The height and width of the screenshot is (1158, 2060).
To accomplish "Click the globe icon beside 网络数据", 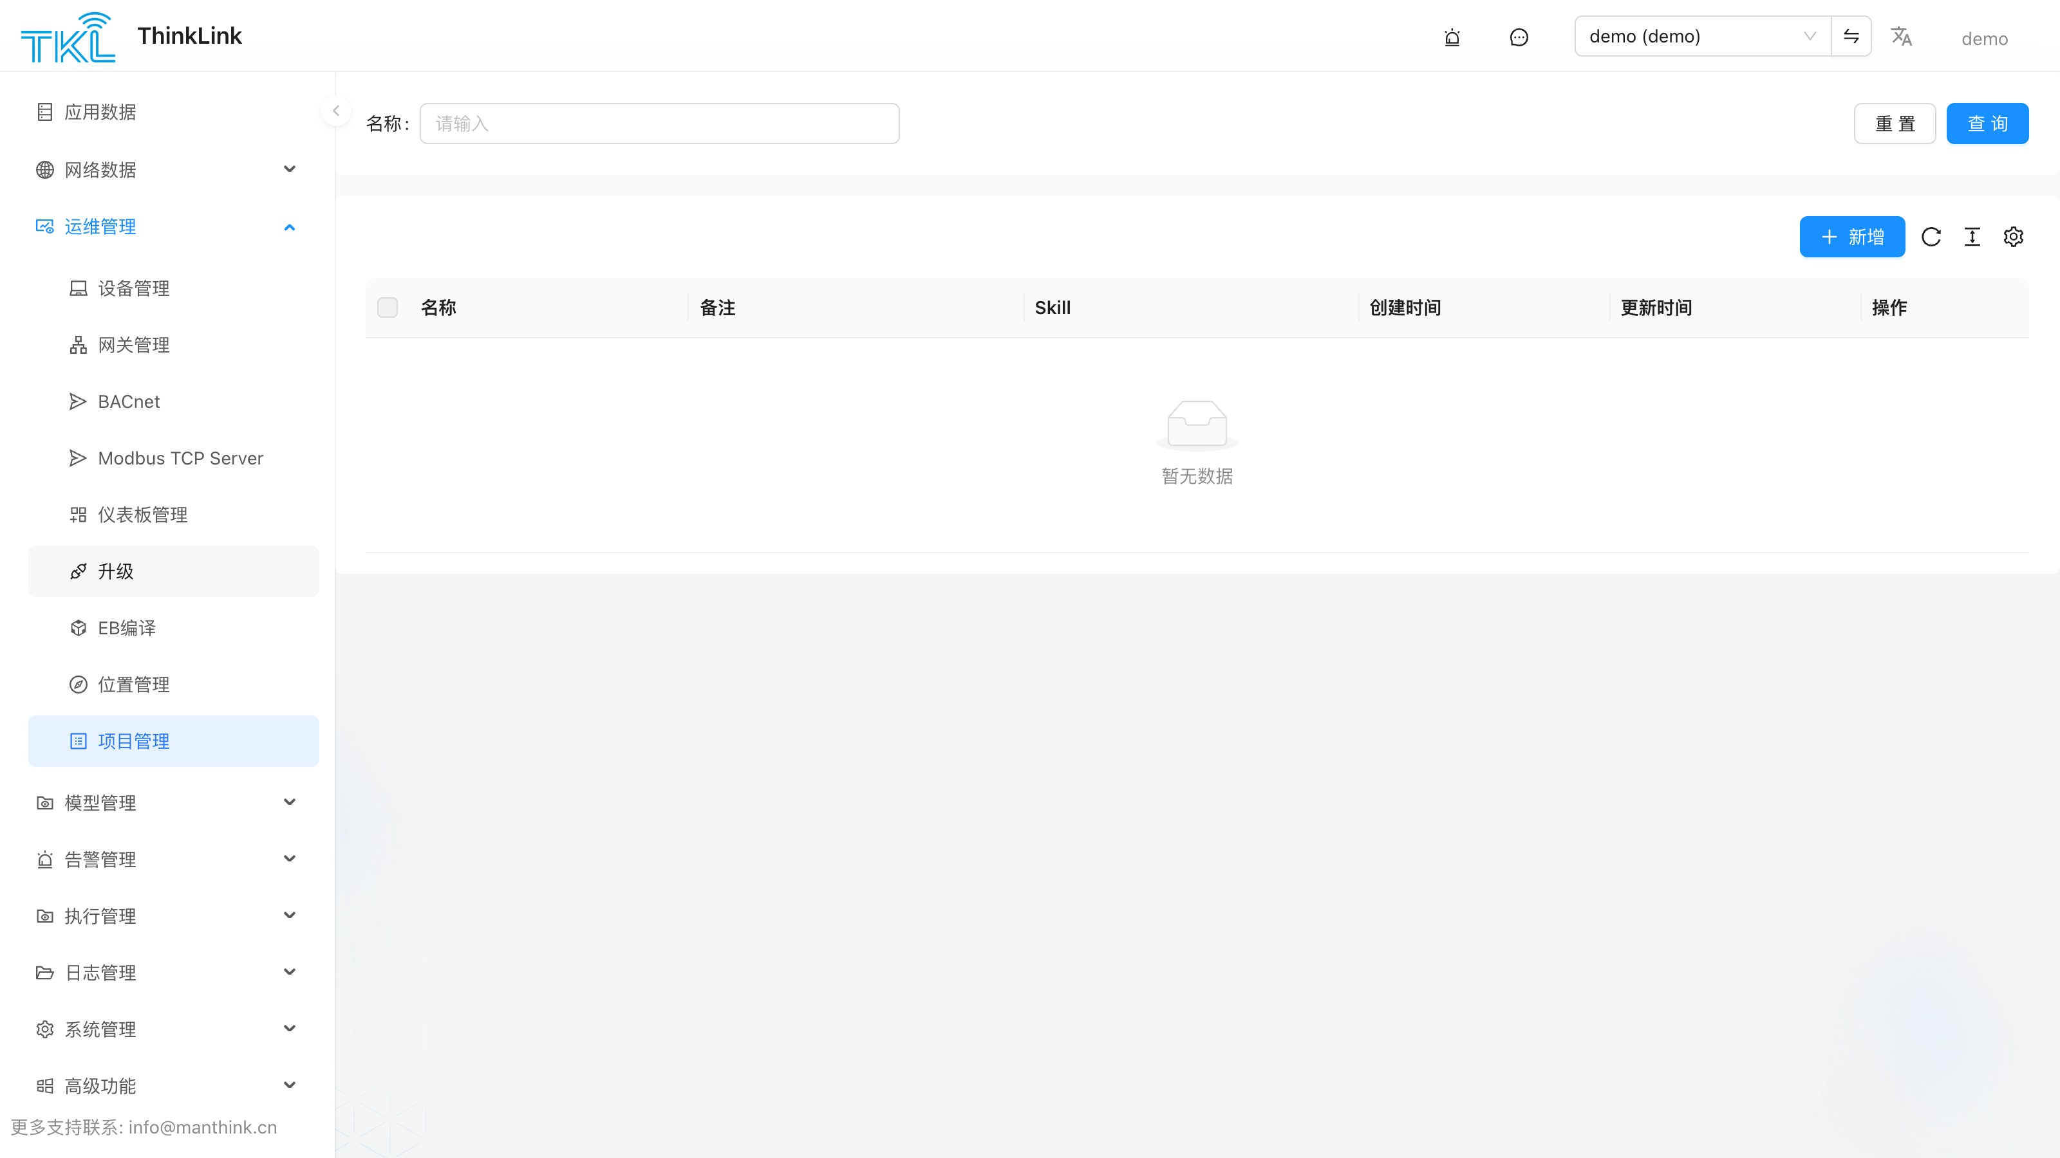I will tap(45, 169).
